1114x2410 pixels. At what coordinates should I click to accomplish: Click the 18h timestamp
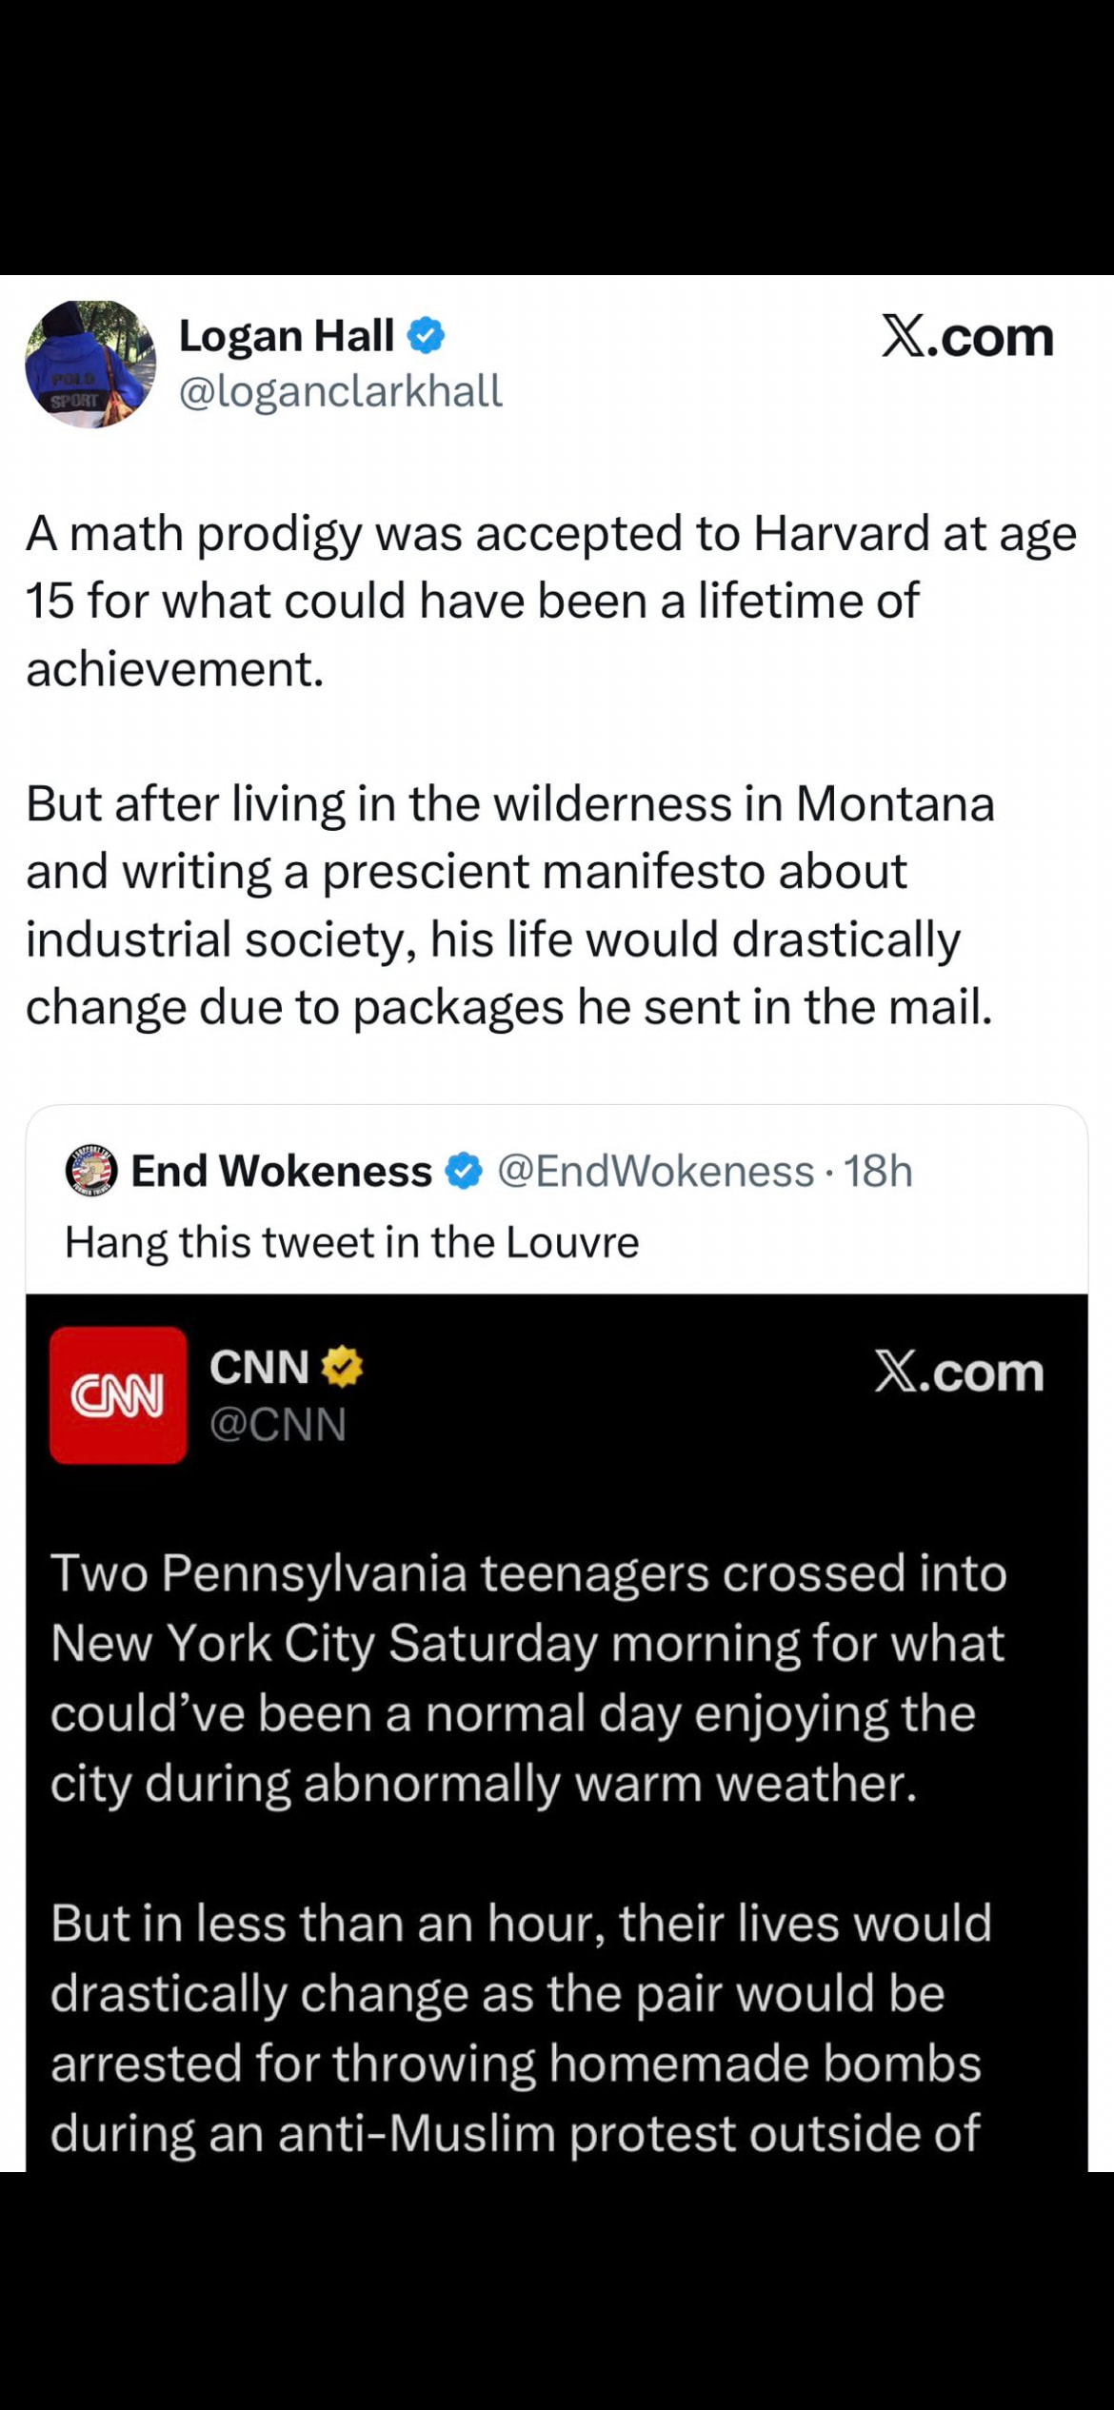878,1171
